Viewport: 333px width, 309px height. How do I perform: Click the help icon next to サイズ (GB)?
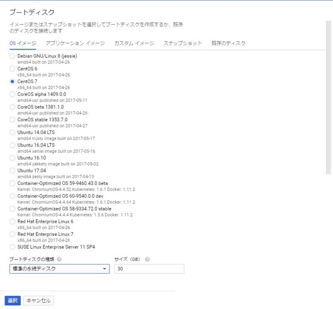(147, 259)
